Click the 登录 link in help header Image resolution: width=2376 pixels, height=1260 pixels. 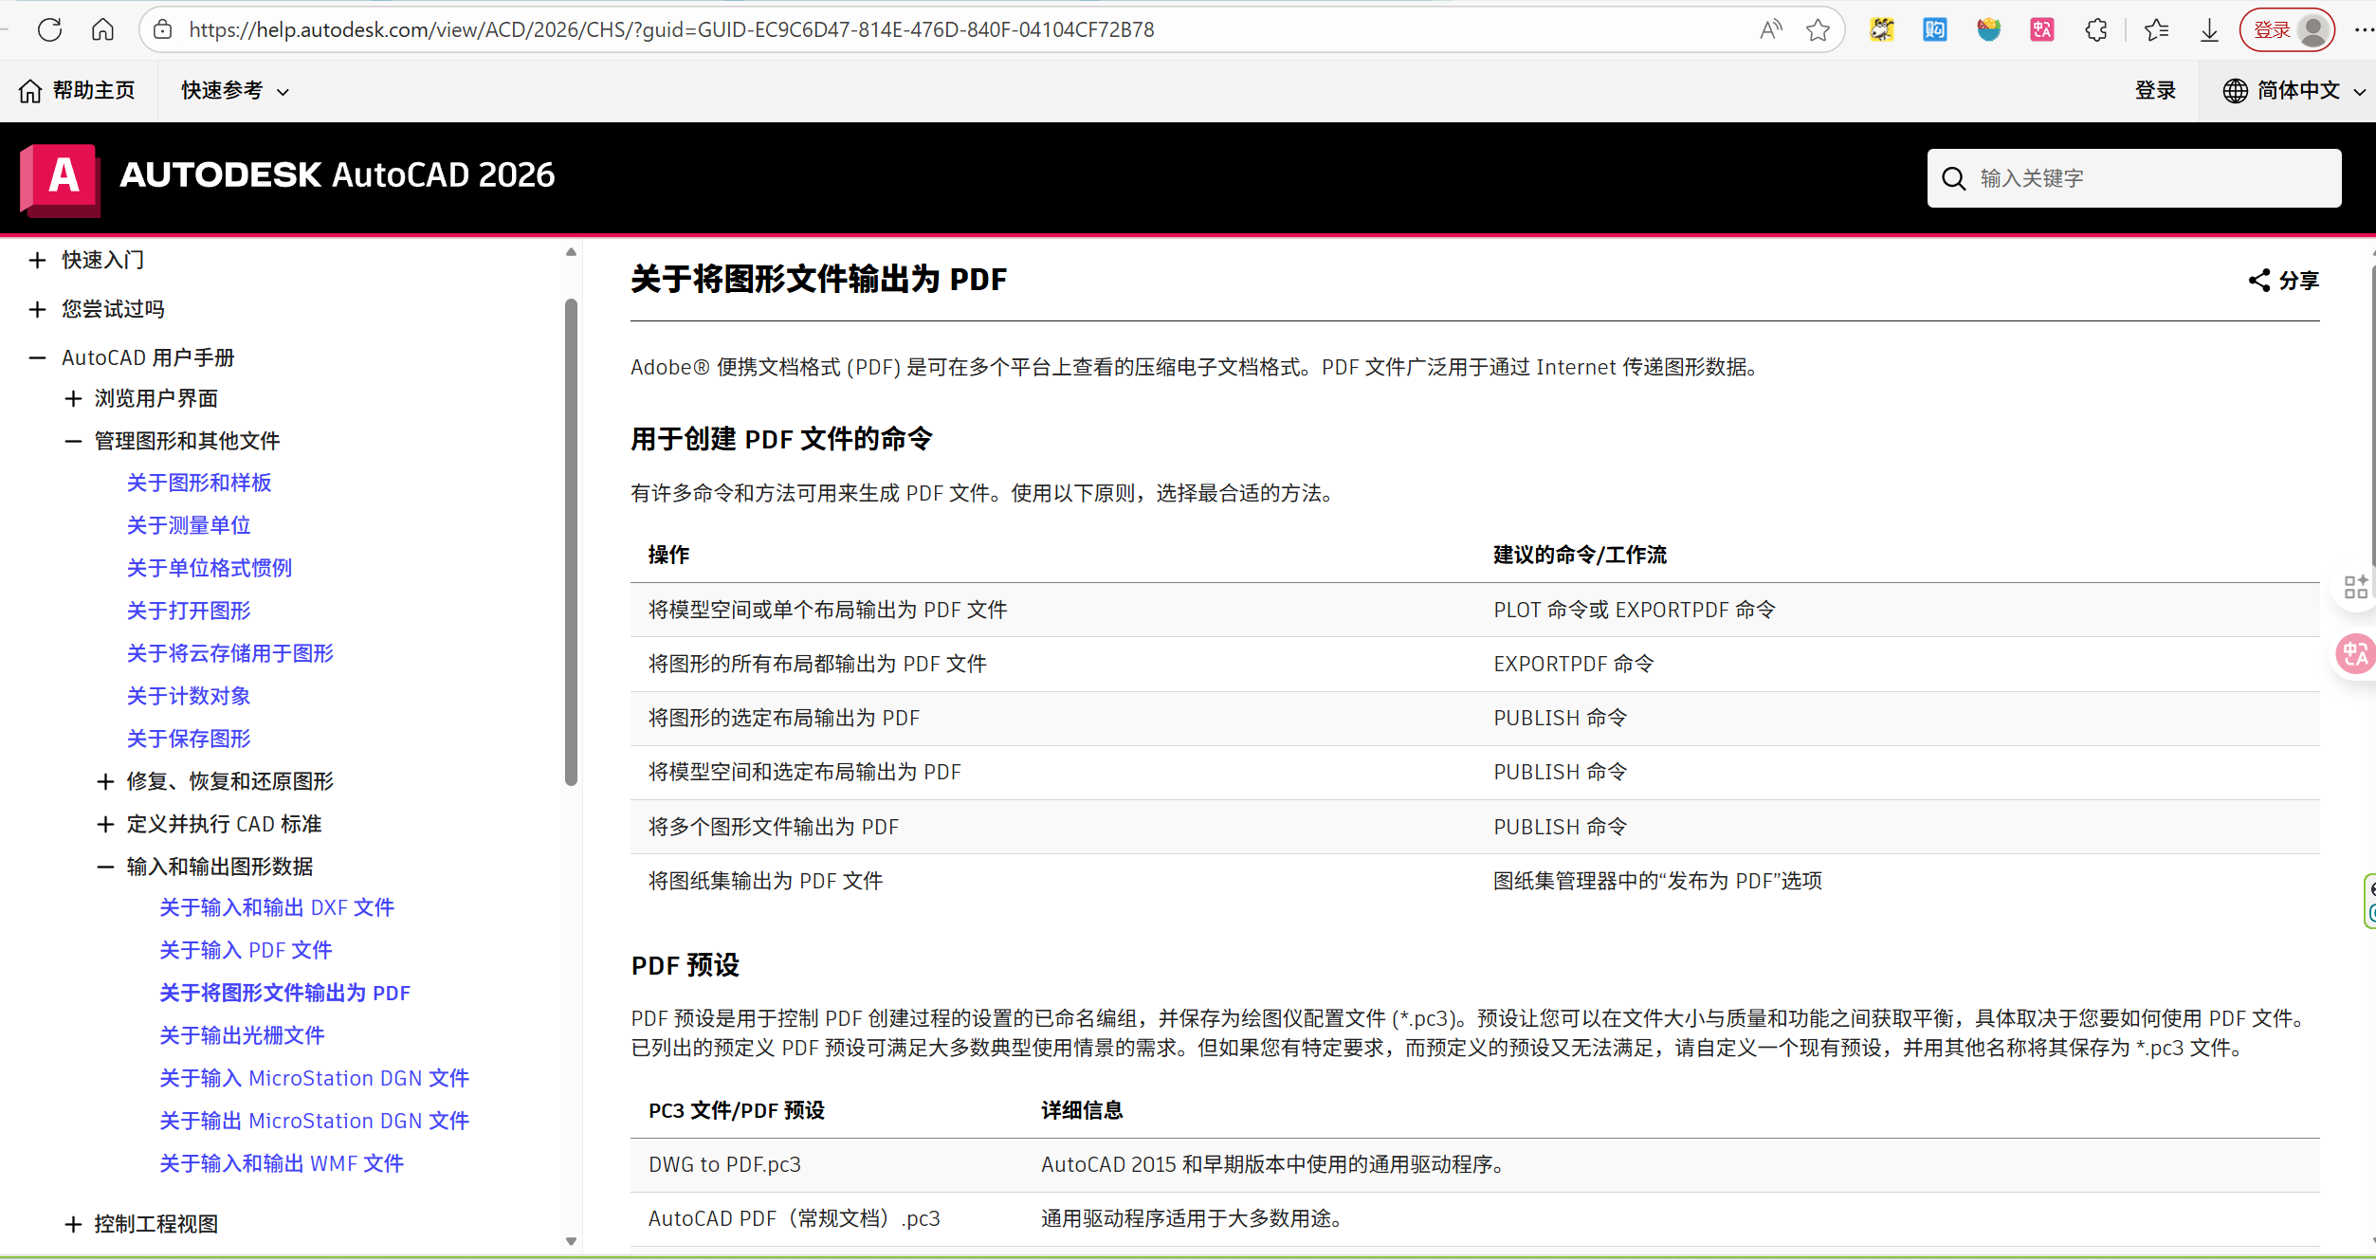coord(2154,90)
